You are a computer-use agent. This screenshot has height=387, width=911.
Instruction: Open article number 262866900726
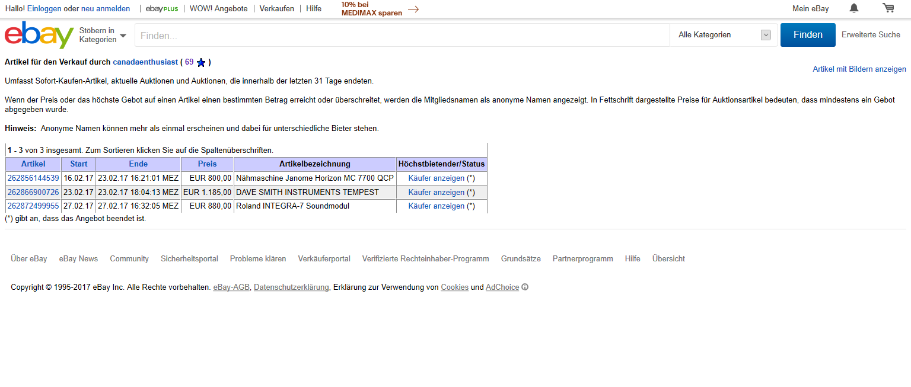point(33,192)
